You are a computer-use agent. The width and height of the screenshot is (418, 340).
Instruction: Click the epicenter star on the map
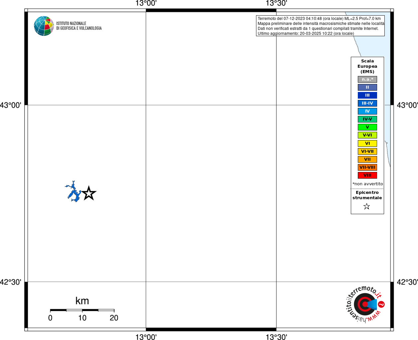(89, 194)
